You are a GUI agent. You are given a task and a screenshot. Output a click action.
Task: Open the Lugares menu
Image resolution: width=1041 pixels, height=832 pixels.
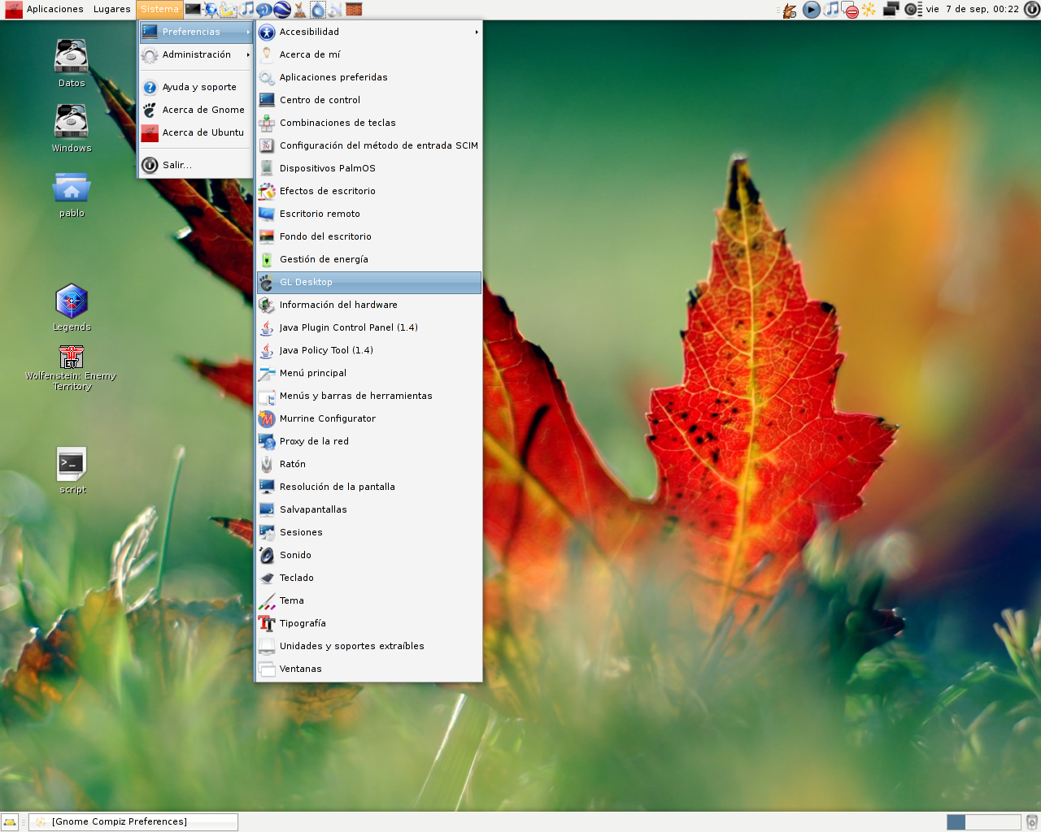(x=111, y=10)
